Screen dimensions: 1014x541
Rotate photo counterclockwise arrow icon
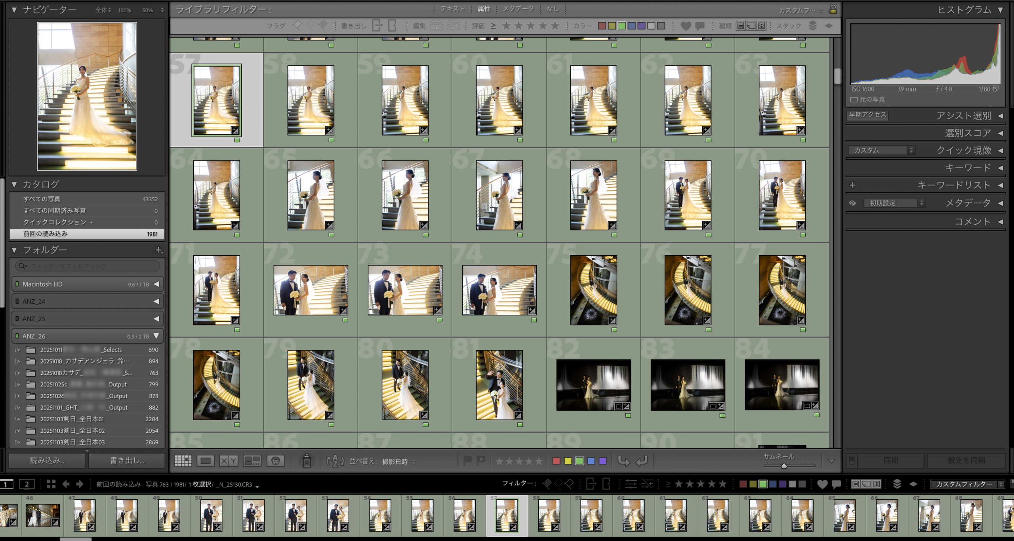tap(623, 461)
